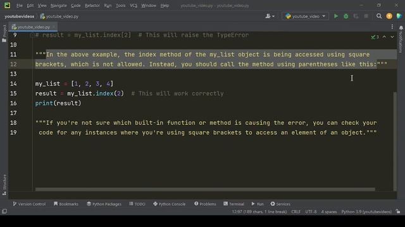Start debugging with the bug icon
405x227 pixels.
coord(346,16)
